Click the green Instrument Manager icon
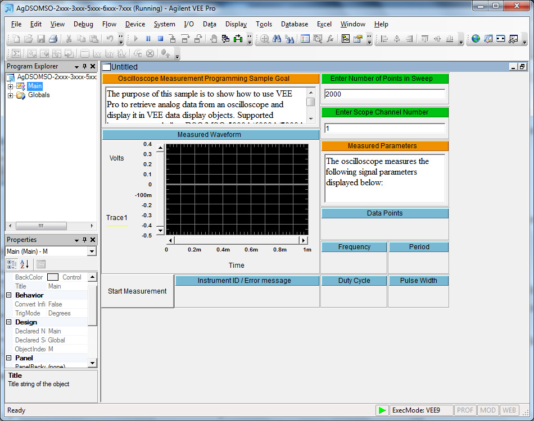 click(x=238, y=39)
